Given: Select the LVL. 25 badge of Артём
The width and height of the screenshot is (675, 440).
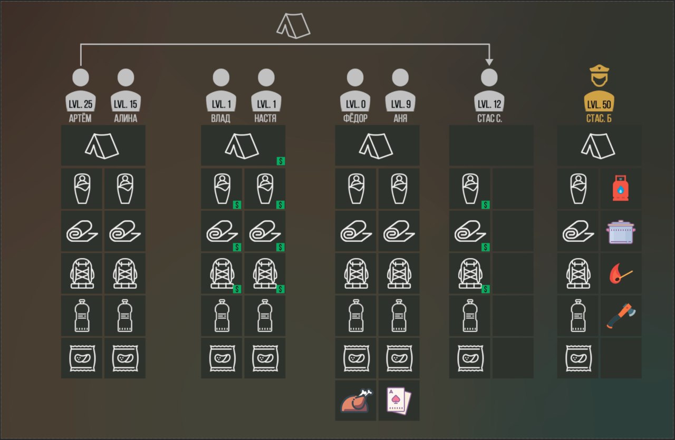Looking at the screenshot, I should (81, 104).
